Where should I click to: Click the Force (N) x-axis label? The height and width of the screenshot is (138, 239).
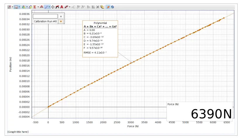133,126
